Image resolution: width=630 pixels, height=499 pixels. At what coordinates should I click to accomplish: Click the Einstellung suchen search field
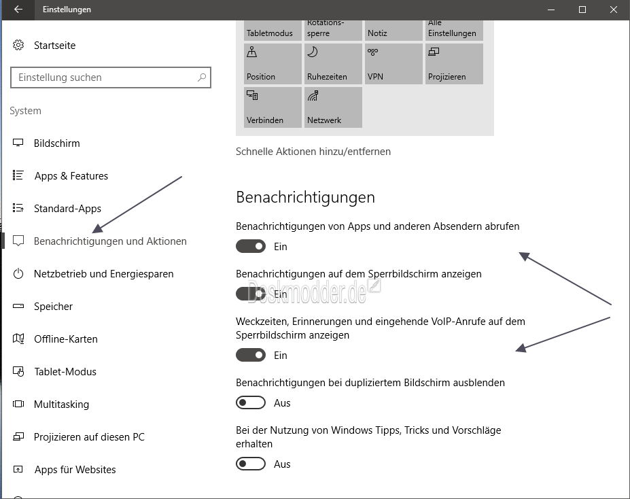110,78
